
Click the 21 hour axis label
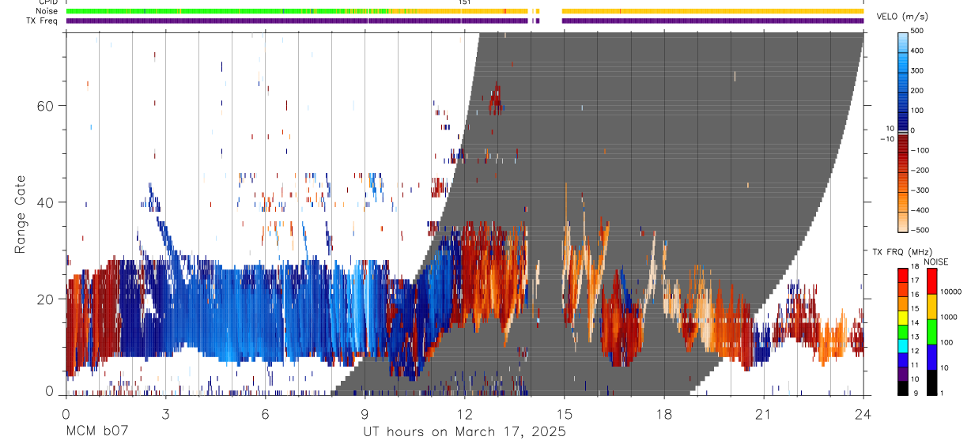pyautogui.click(x=764, y=413)
